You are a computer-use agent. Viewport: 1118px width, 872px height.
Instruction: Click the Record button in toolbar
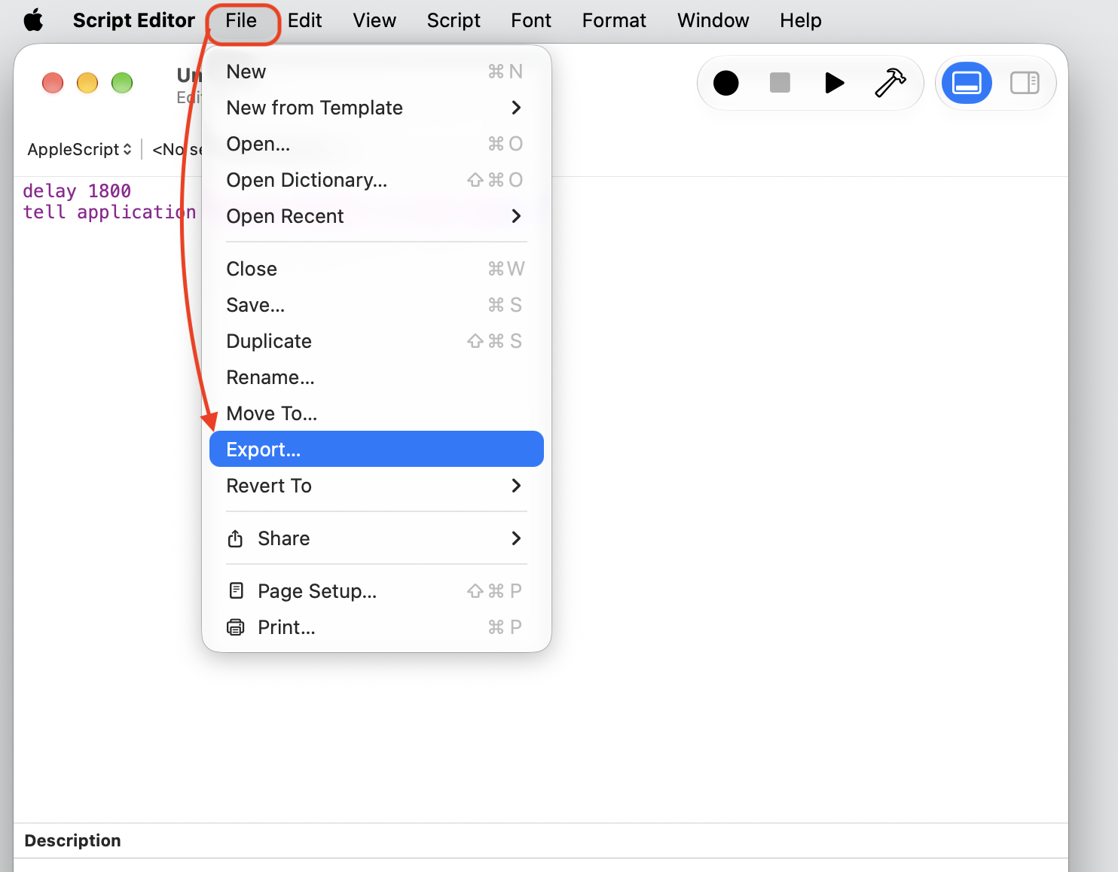click(726, 83)
